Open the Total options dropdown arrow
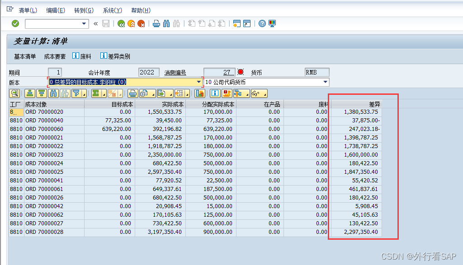The width and height of the screenshot is (463, 265). click(104, 94)
